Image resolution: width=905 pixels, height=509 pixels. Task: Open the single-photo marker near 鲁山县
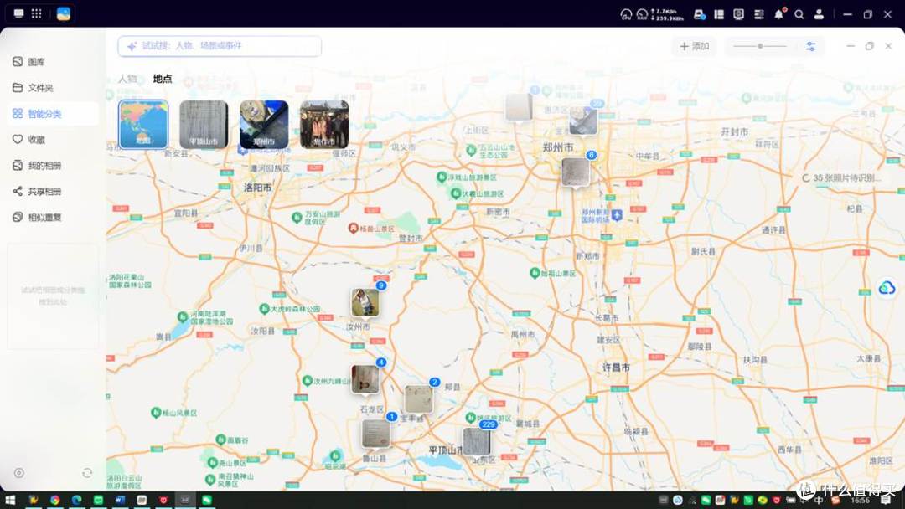pos(375,434)
